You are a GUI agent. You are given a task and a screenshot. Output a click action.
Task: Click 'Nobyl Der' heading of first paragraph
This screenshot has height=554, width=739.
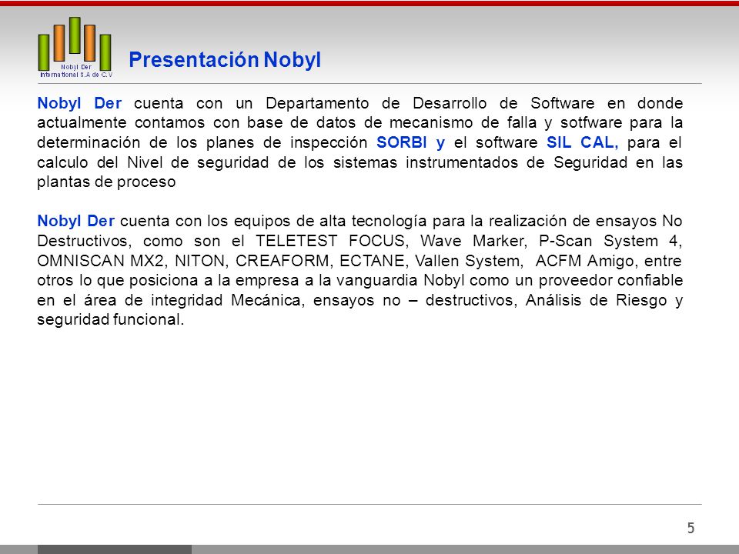tap(79, 103)
